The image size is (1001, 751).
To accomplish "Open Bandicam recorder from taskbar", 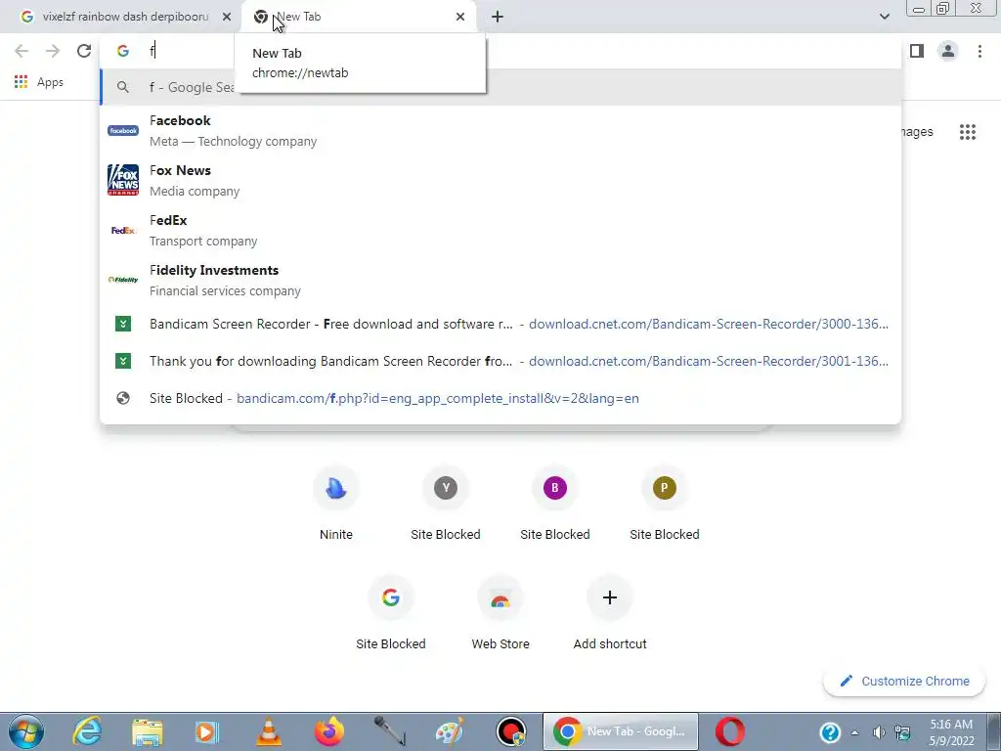I will click(510, 731).
